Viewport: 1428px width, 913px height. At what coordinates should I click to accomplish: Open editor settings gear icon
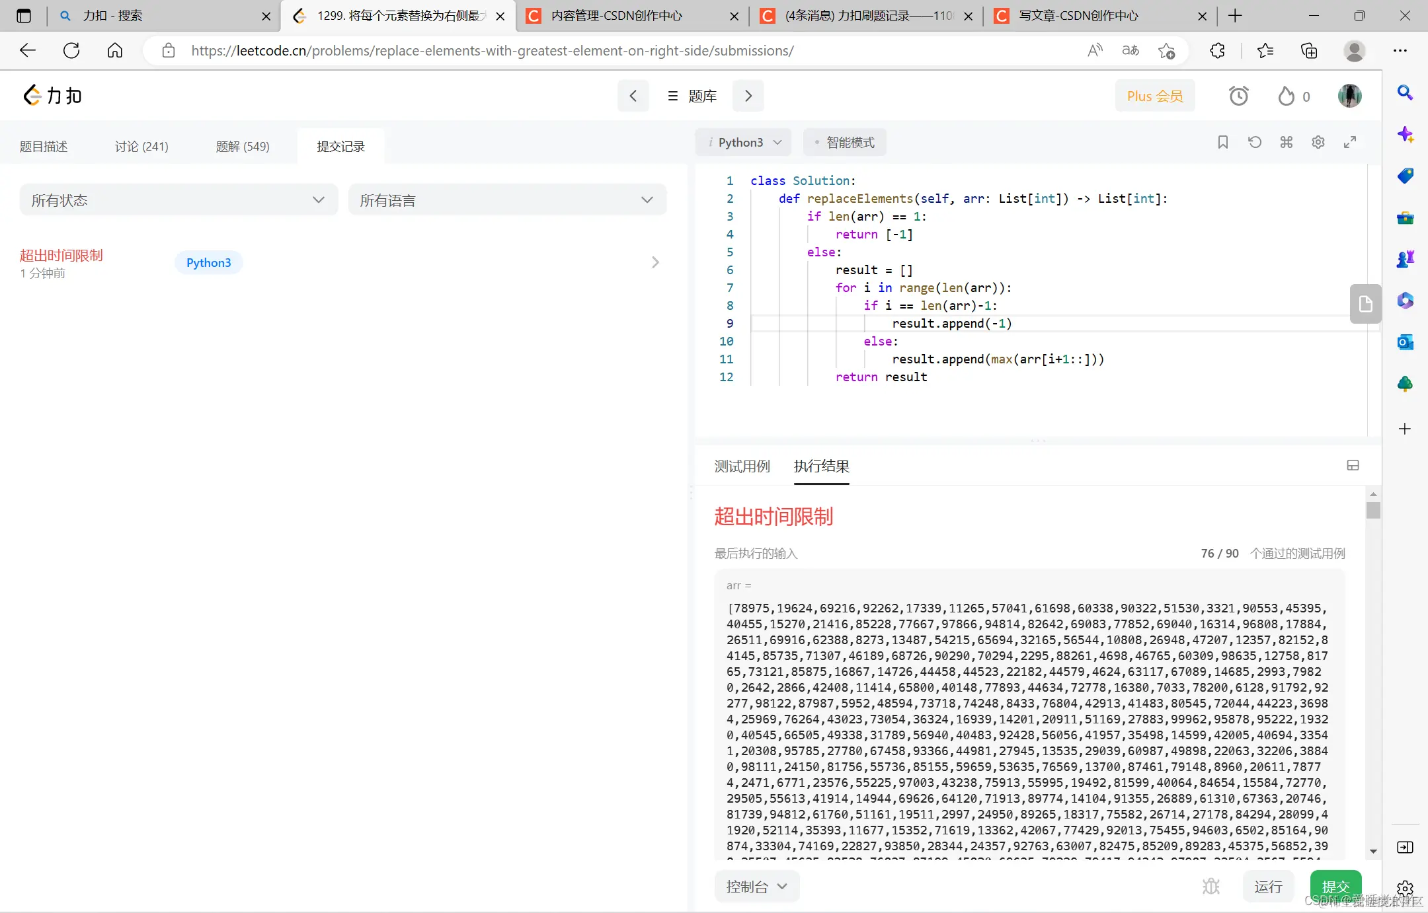[x=1318, y=142]
